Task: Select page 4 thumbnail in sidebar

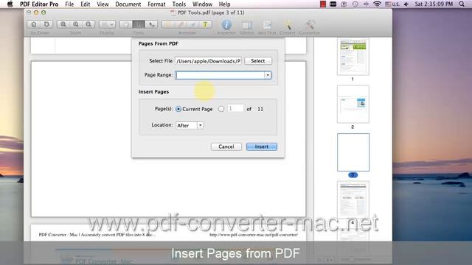Action: 353,199
